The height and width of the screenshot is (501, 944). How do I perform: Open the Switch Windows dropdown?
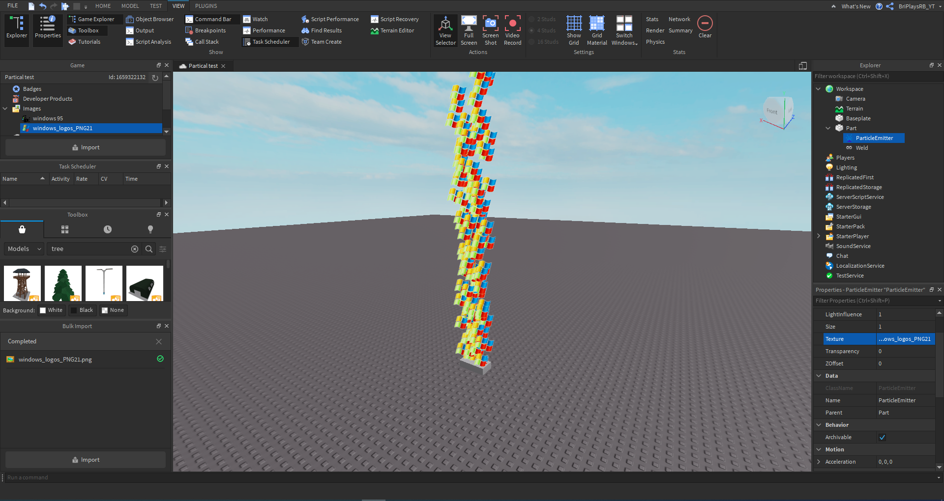tap(624, 30)
